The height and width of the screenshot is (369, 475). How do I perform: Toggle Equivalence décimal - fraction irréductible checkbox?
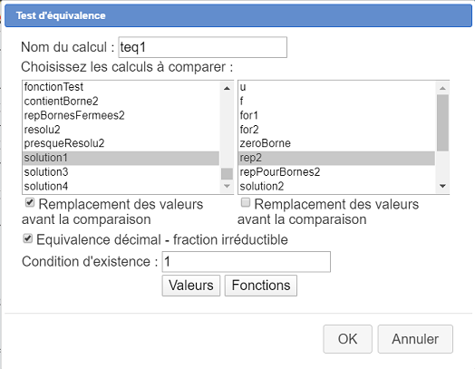point(27,238)
